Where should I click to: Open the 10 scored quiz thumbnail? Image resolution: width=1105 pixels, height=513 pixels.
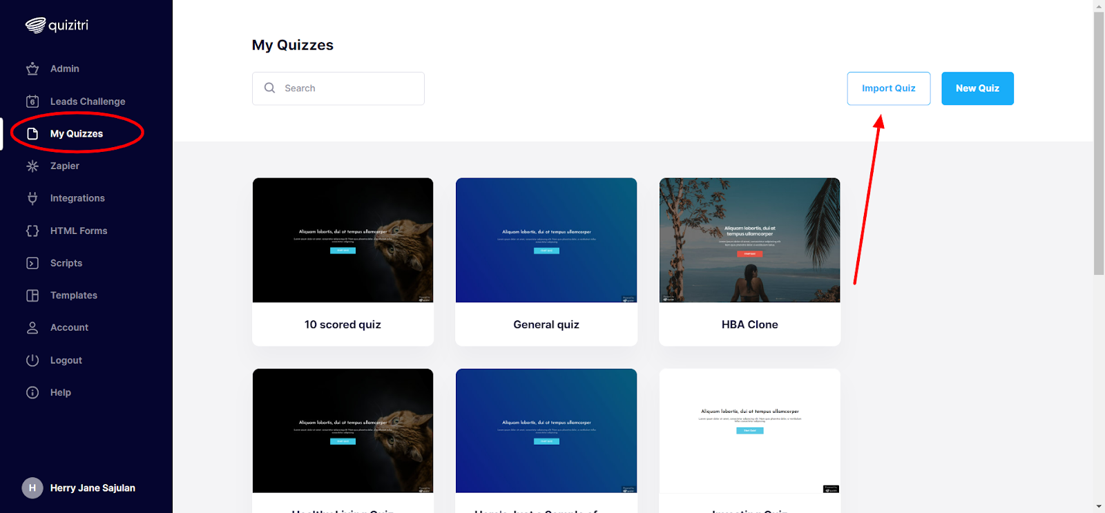pos(343,240)
